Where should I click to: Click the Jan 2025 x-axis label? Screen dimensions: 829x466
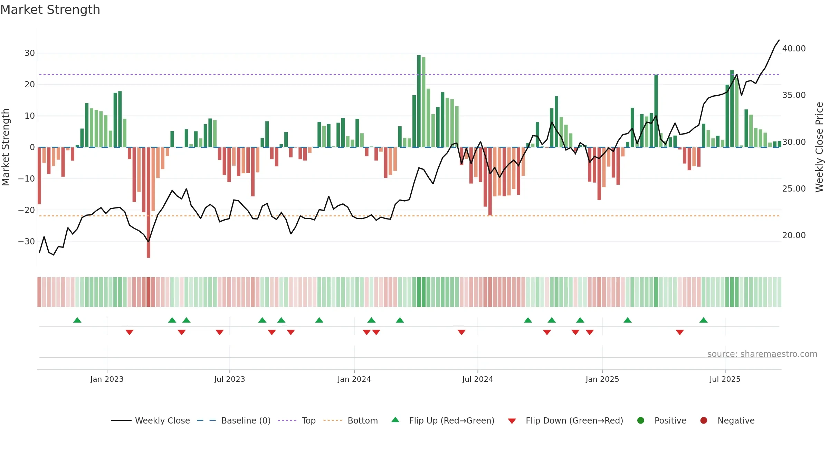[x=602, y=379]
